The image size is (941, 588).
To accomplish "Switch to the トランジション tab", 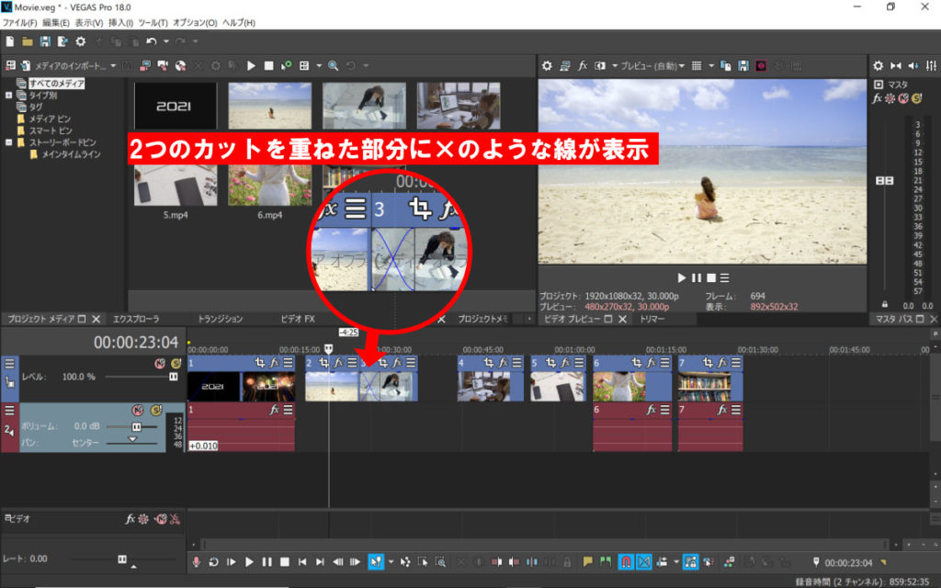I will click(221, 319).
